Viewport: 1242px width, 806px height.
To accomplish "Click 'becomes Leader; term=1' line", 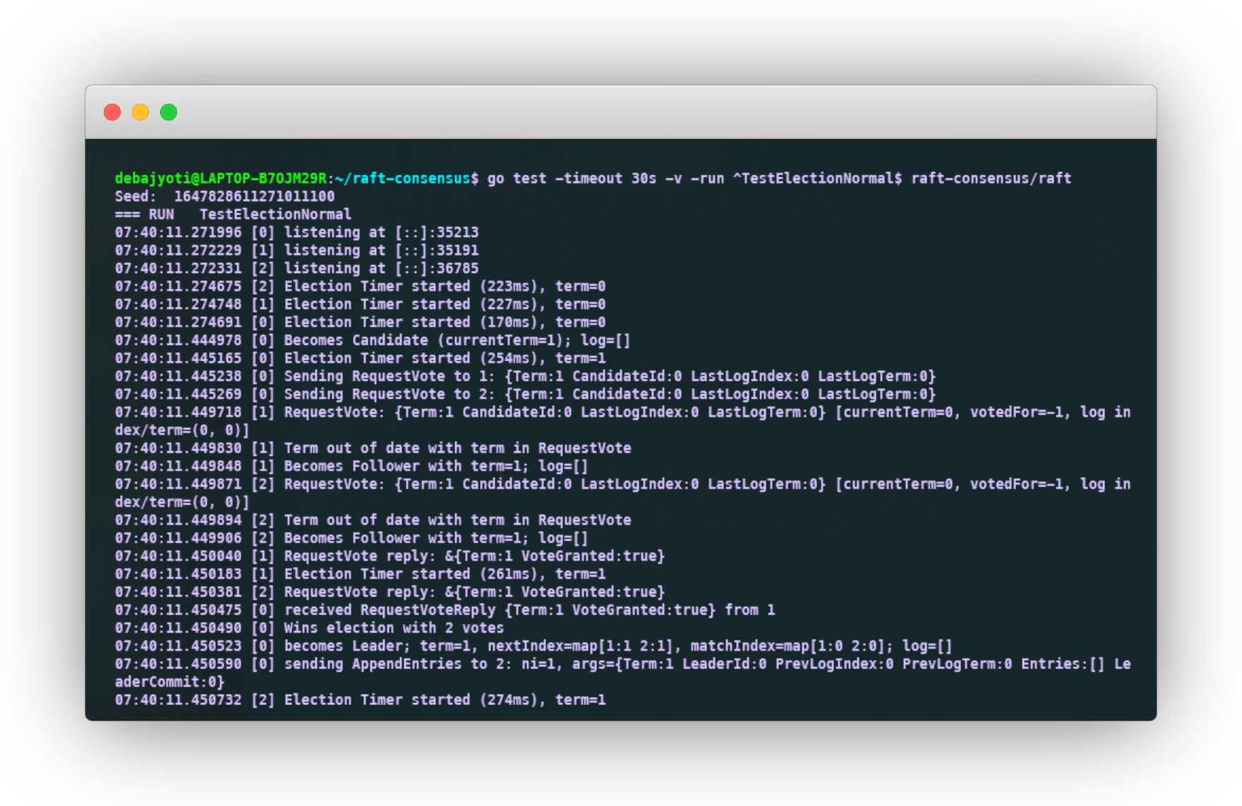I will click(x=534, y=646).
